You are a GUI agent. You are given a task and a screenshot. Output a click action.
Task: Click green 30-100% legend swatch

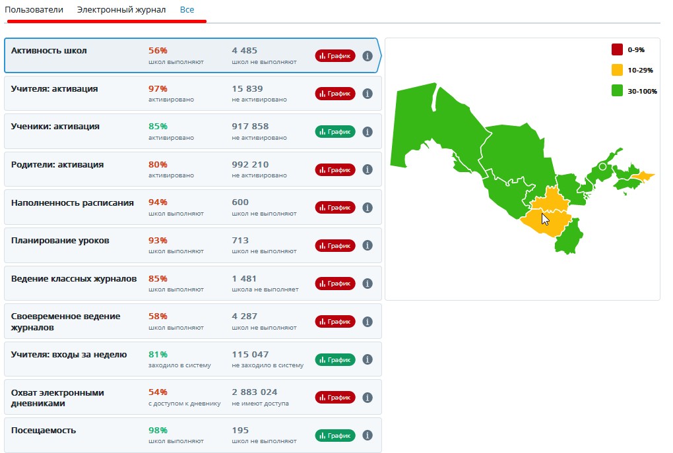[617, 91]
